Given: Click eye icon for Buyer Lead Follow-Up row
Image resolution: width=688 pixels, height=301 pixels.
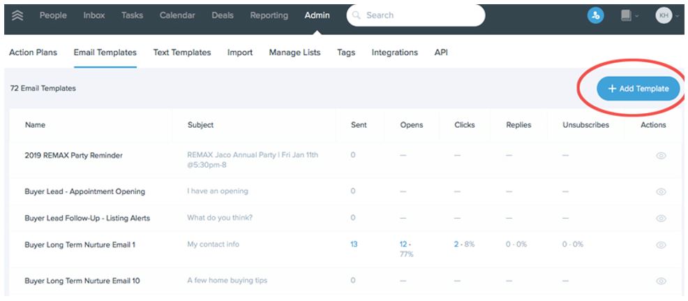Looking at the screenshot, I should click(660, 218).
